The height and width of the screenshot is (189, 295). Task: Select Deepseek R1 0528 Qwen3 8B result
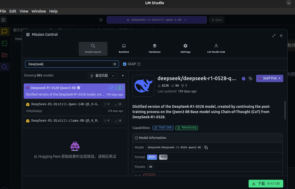(x=74, y=91)
